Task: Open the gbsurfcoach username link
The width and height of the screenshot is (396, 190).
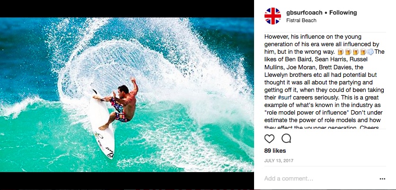Action: coord(305,13)
